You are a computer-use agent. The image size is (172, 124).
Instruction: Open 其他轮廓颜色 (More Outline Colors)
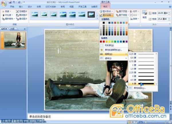click(x=114, y=50)
